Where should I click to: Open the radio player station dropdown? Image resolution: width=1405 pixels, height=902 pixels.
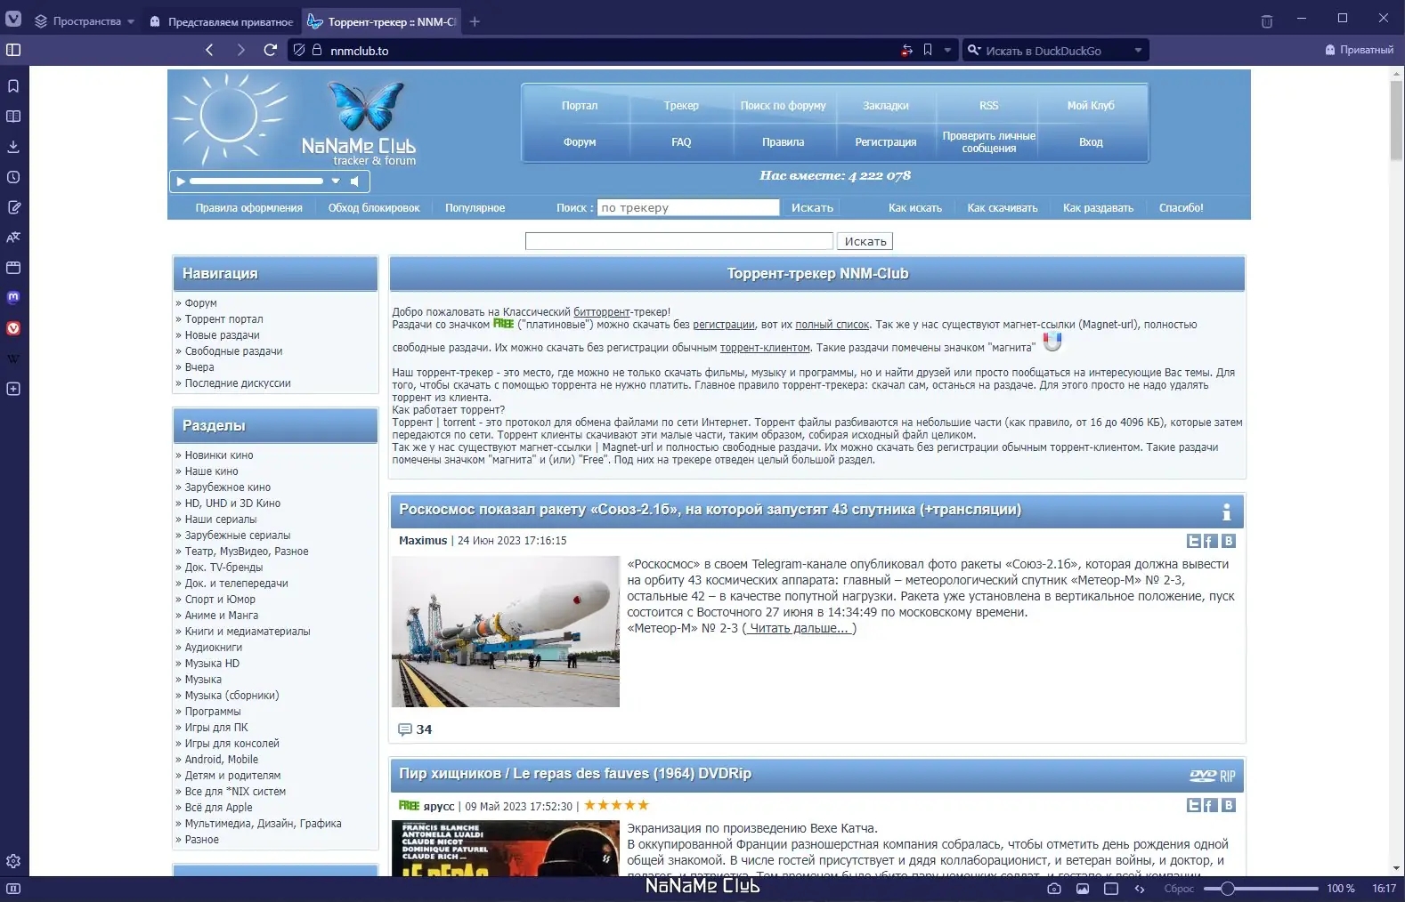click(336, 181)
